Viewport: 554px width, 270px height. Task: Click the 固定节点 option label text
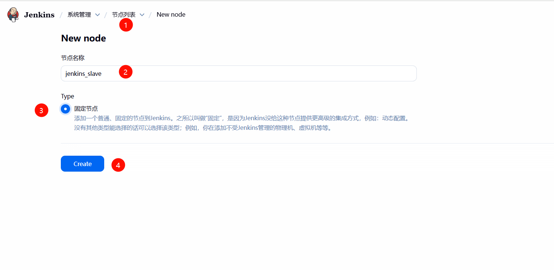(86, 109)
